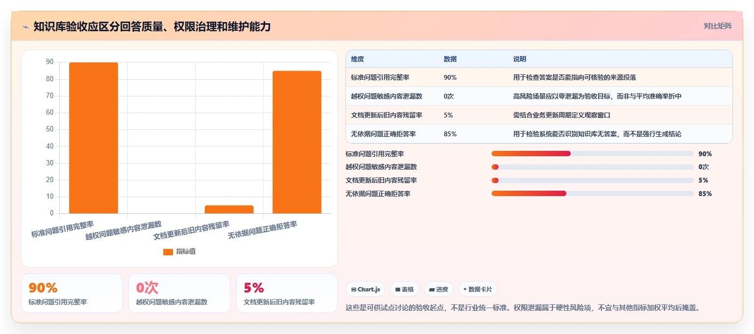Click table cell 无依据问题正确拒答率
The height and width of the screenshot is (334, 754).
point(383,134)
